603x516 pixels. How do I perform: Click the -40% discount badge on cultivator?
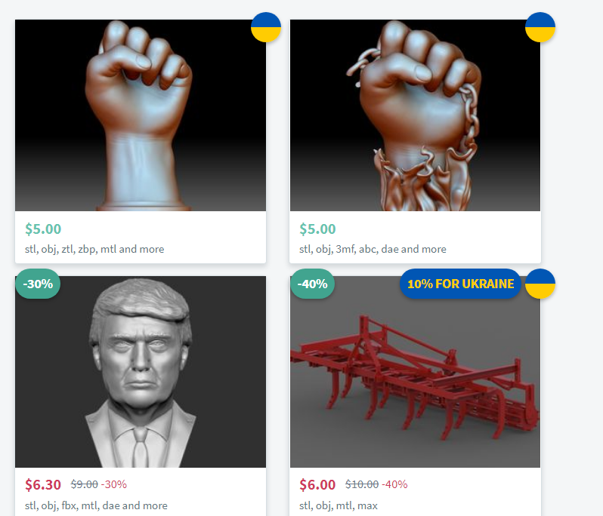[312, 284]
